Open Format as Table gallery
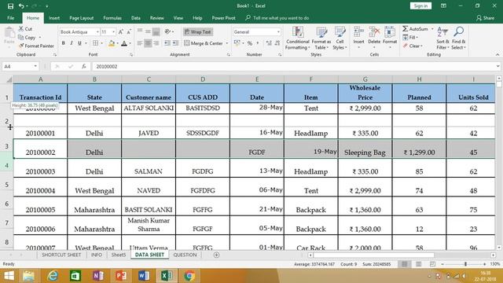The image size is (503, 283). coord(321,39)
